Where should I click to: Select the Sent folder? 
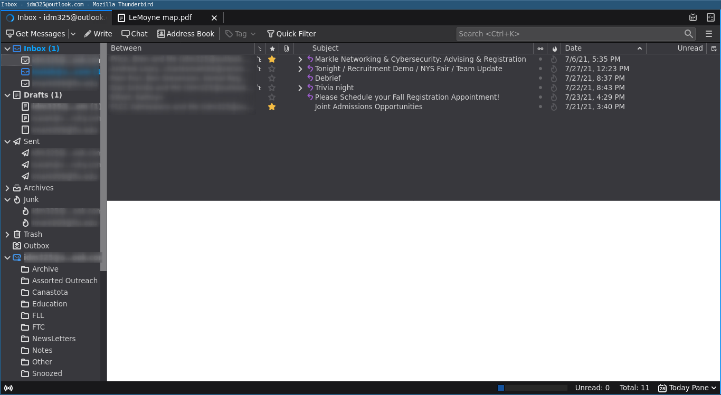pos(32,141)
